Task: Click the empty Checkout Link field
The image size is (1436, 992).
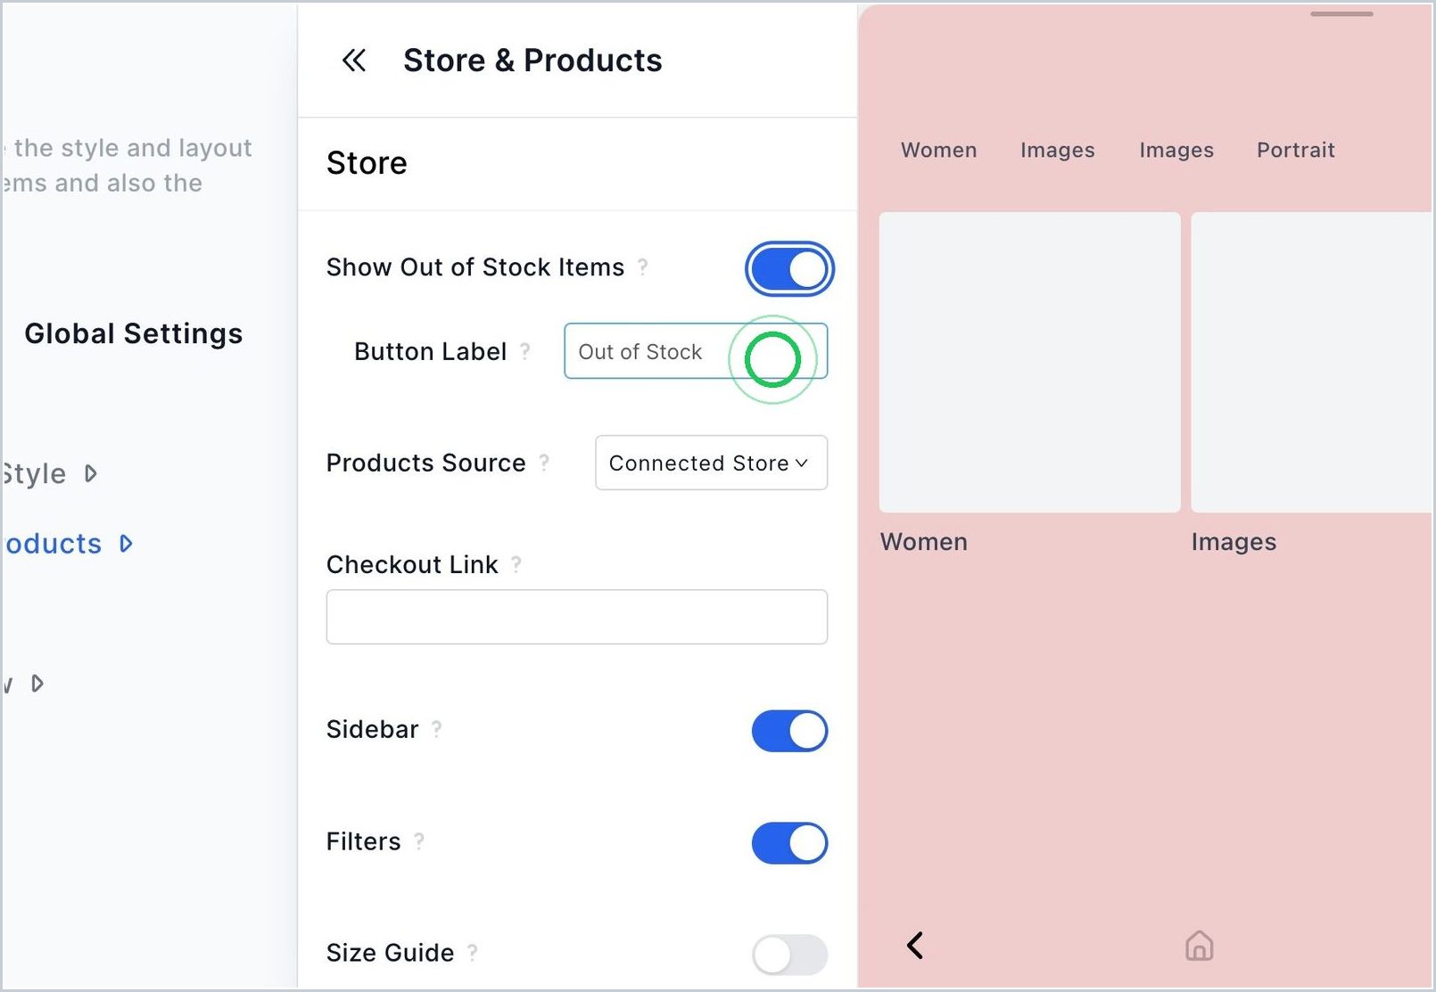Action: point(577,617)
